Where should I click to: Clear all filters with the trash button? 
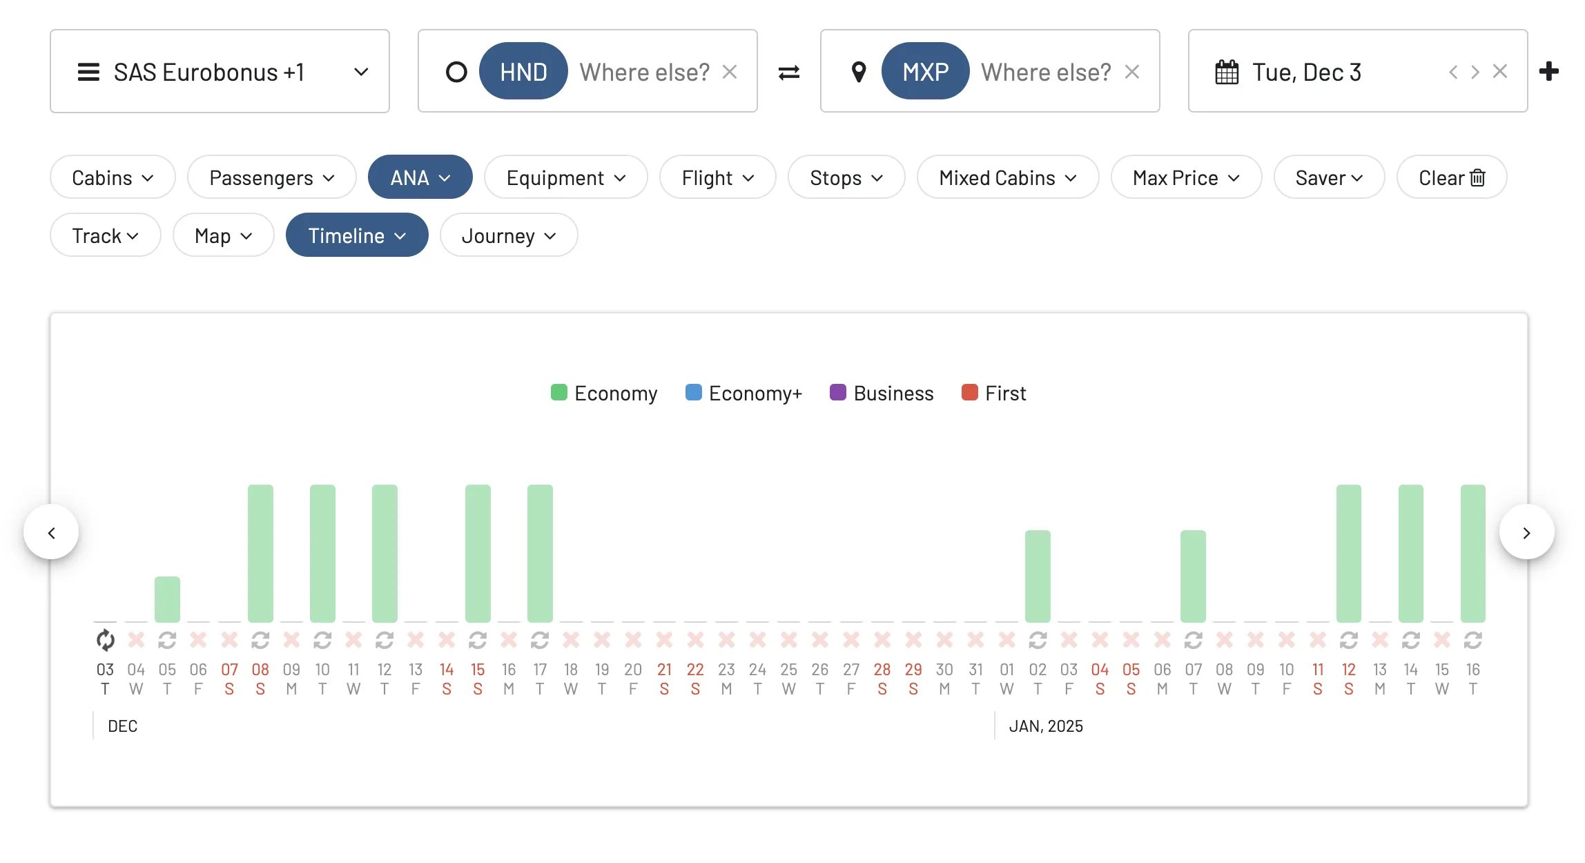pos(1452,177)
